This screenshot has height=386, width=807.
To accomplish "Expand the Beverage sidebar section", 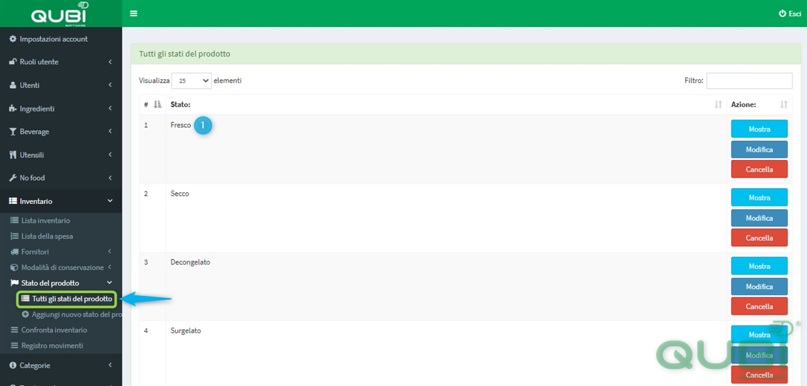I will pyautogui.click(x=61, y=132).
